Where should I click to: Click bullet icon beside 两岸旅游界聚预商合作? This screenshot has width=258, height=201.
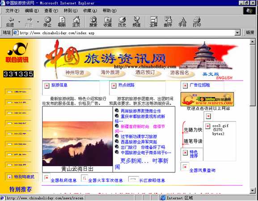pos(117,111)
